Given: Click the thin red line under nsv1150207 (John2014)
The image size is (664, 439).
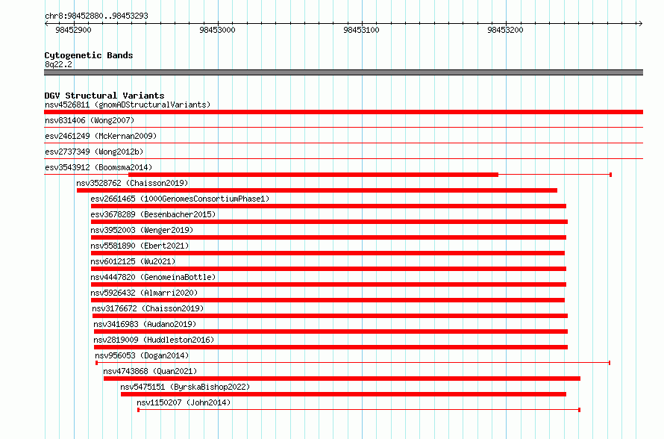Looking at the screenshot, I should tap(359, 410).
